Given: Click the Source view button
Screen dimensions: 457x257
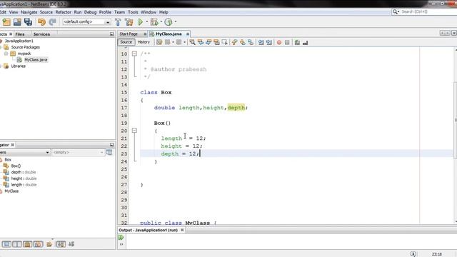Looking at the screenshot, I should pos(126,42).
